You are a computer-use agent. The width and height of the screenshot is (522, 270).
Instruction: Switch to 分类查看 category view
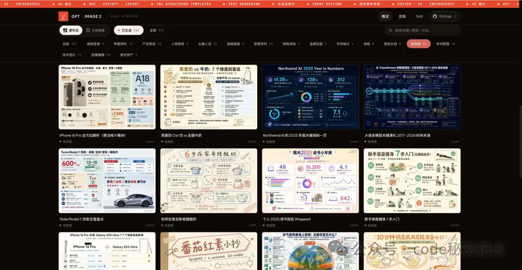click(95, 30)
